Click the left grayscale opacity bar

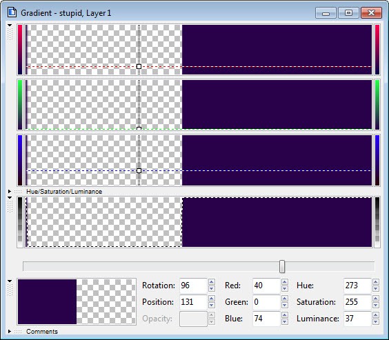[20, 222]
